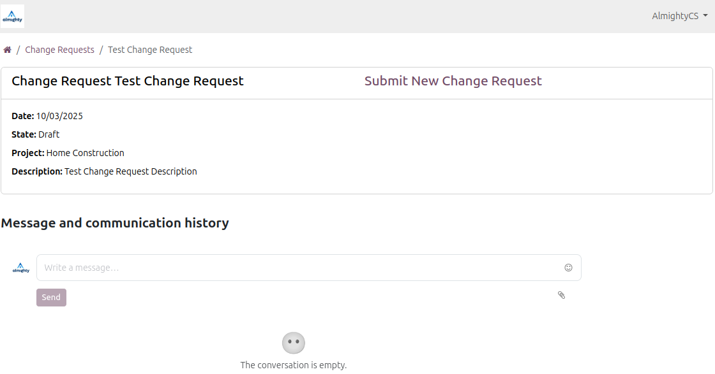Image resolution: width=715 pixels, height=374 pixels.
Task: Click the Almighty logo in the header
Action: [13, 16]
